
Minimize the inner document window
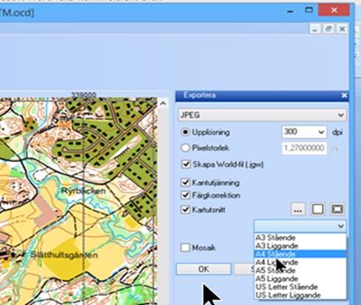(x=315, y=29)
